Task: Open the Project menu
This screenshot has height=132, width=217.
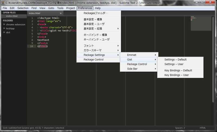Action: [71, 8]
